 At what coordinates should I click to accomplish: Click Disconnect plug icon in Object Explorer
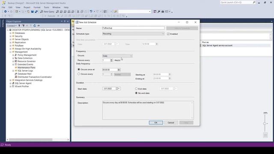(23, 26)
